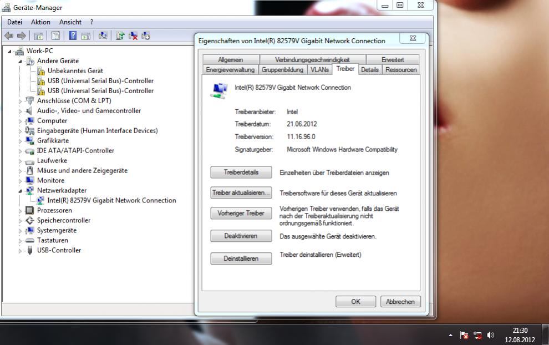The width and height of the screenshot is (549, 345).
Task: Click the Tastaturen keyboard icon
Action: (30, 240)
